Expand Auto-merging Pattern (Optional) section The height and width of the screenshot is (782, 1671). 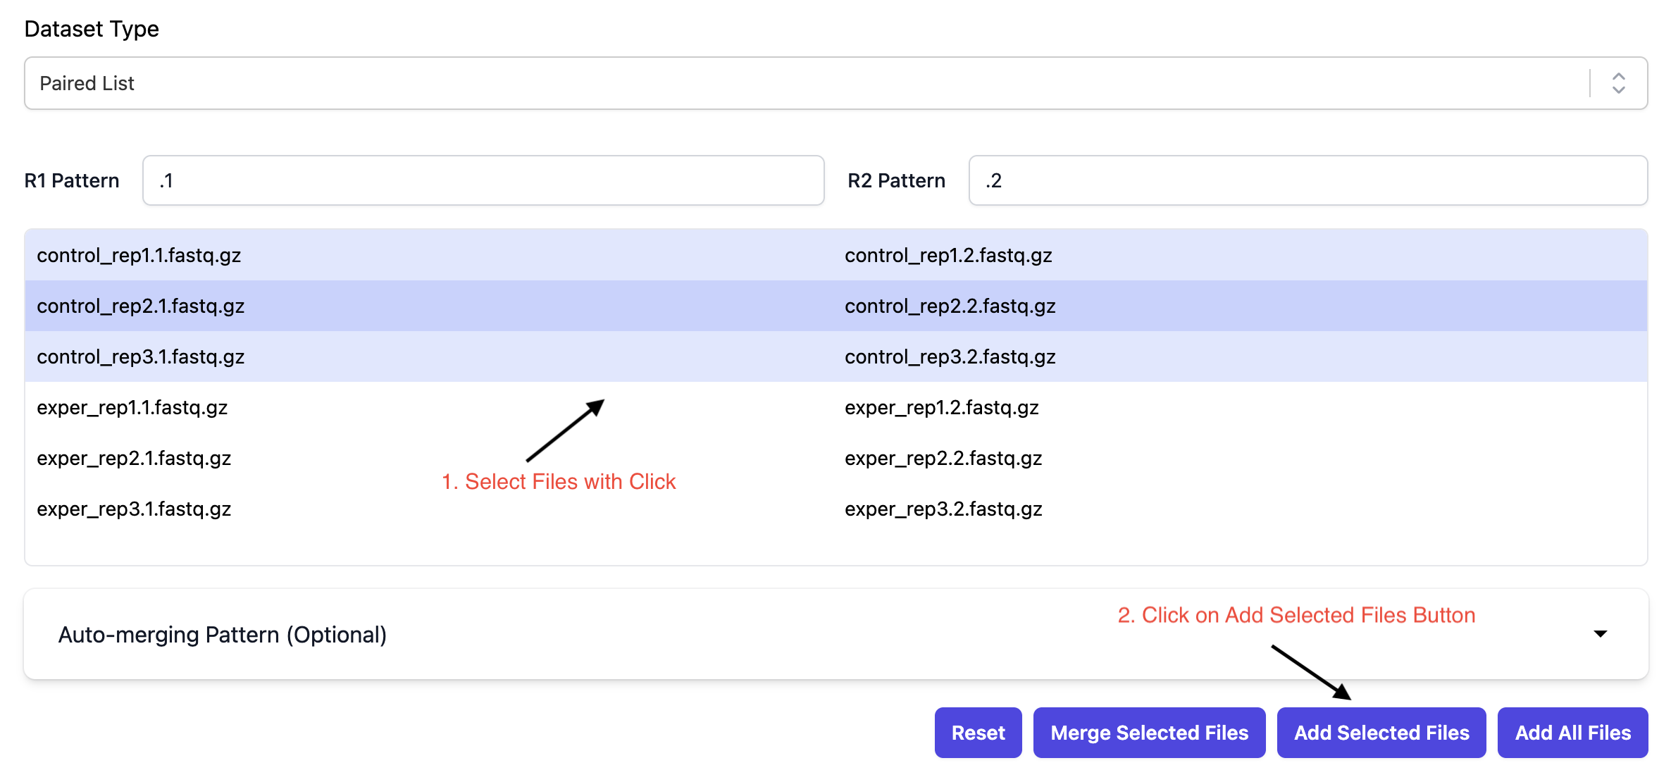[x=223, y=635]
